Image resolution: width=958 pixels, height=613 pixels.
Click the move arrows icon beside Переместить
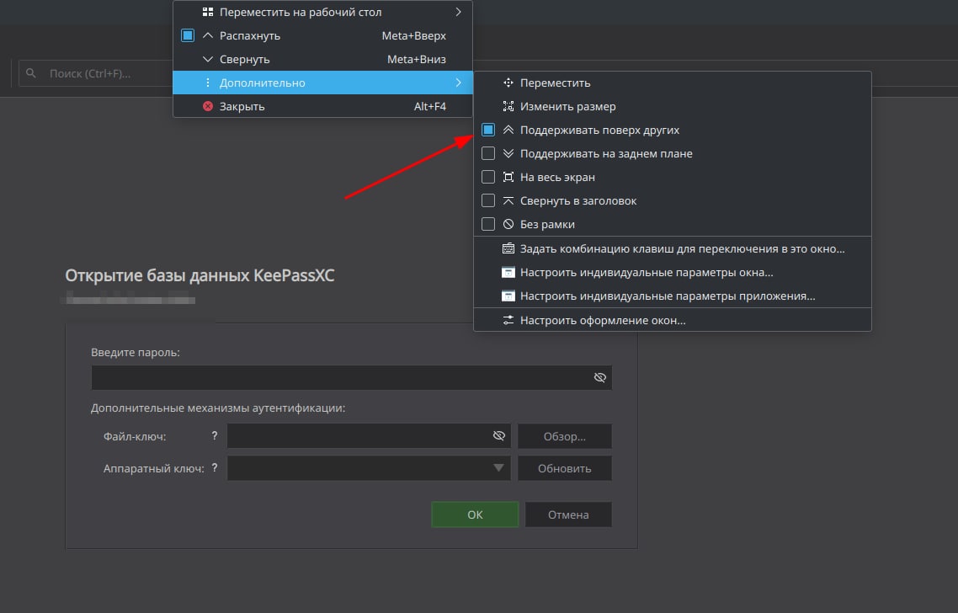508,83
